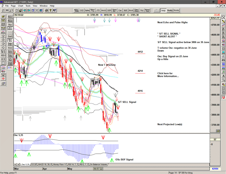Screen dimensions: 226x174
Task: Click the Money Flow 11 tab
Action: (x=60, y=165)
